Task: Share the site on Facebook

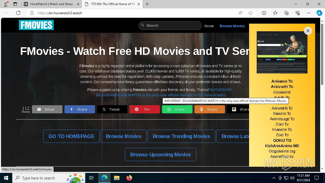Action: click(80, 109)
